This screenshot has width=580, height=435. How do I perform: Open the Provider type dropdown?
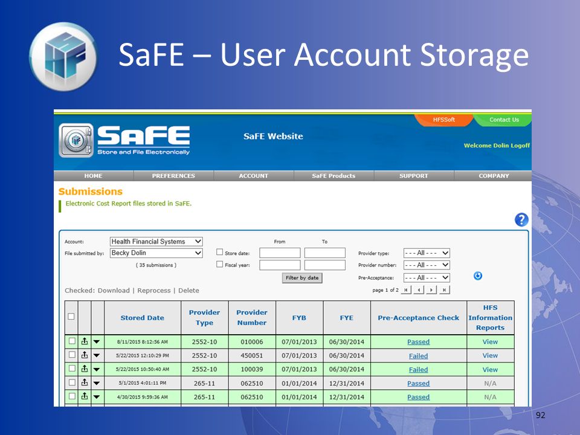(x=427, y=253)
